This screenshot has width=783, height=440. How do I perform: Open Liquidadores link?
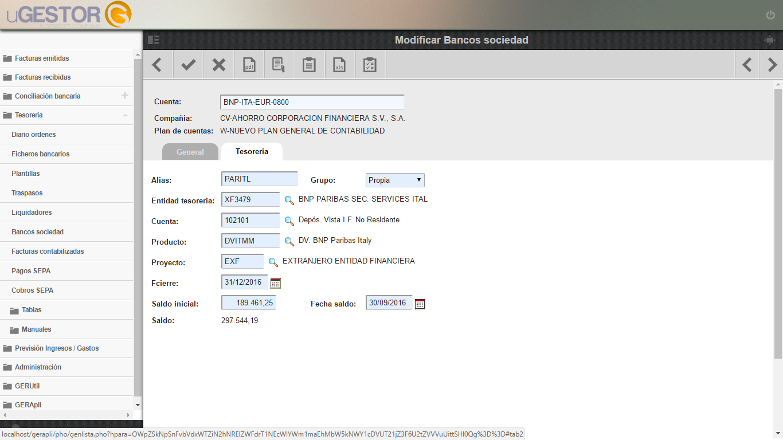[32, 213]
